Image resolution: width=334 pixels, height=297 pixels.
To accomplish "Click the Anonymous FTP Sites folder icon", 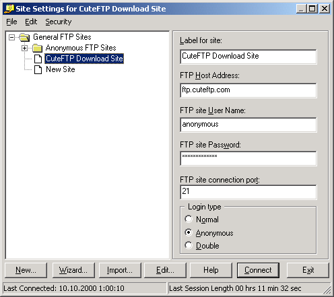I will [x=37, y=48].
